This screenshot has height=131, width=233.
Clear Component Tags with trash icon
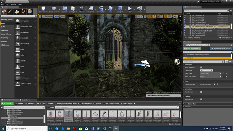(217, 84)
